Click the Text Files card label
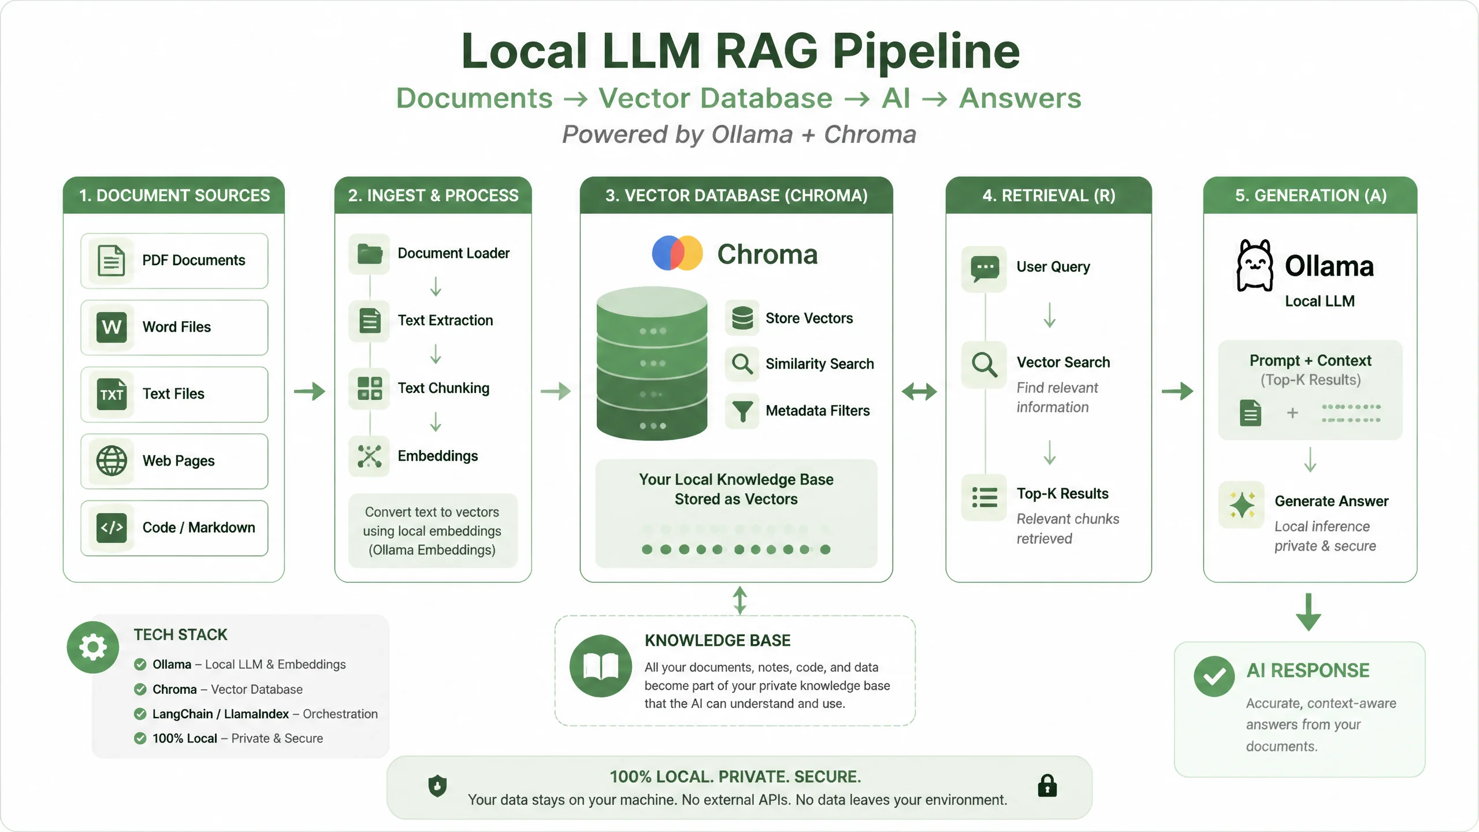 coord(173,394)
